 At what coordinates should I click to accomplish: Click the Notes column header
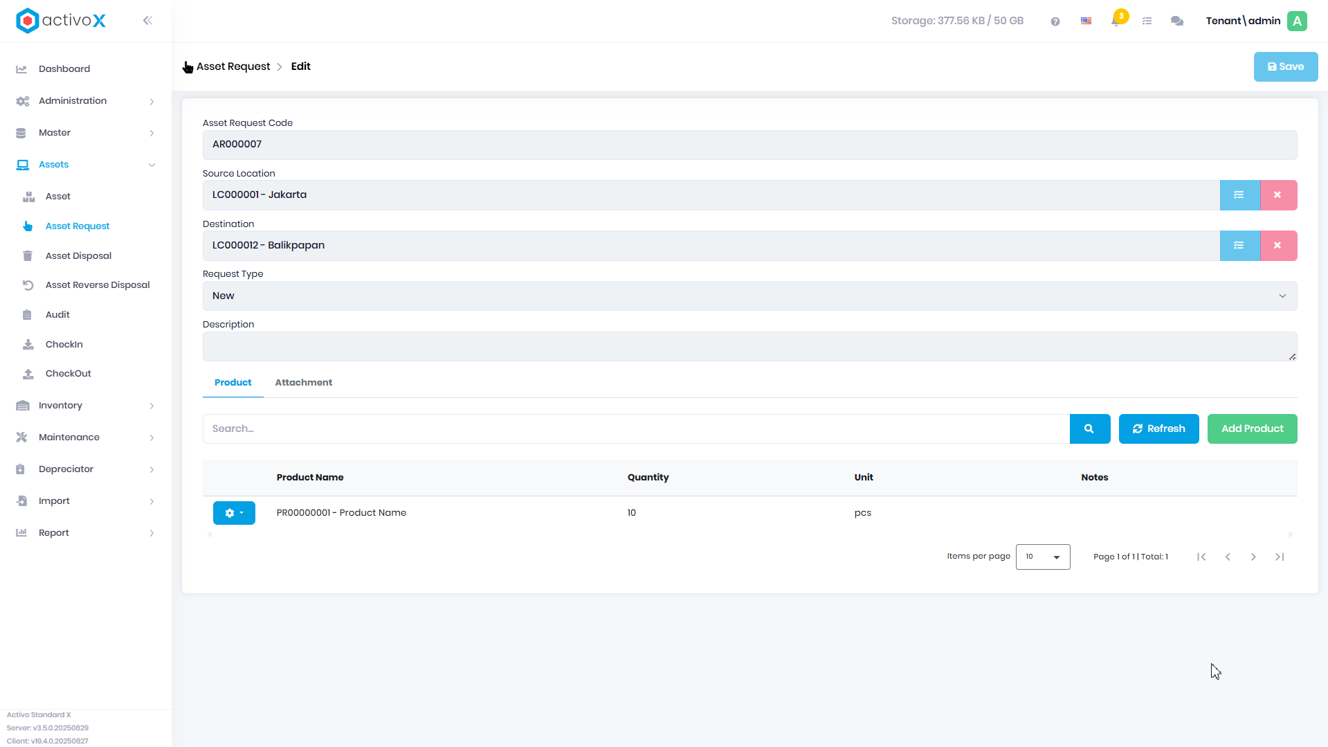(1095, 478)
